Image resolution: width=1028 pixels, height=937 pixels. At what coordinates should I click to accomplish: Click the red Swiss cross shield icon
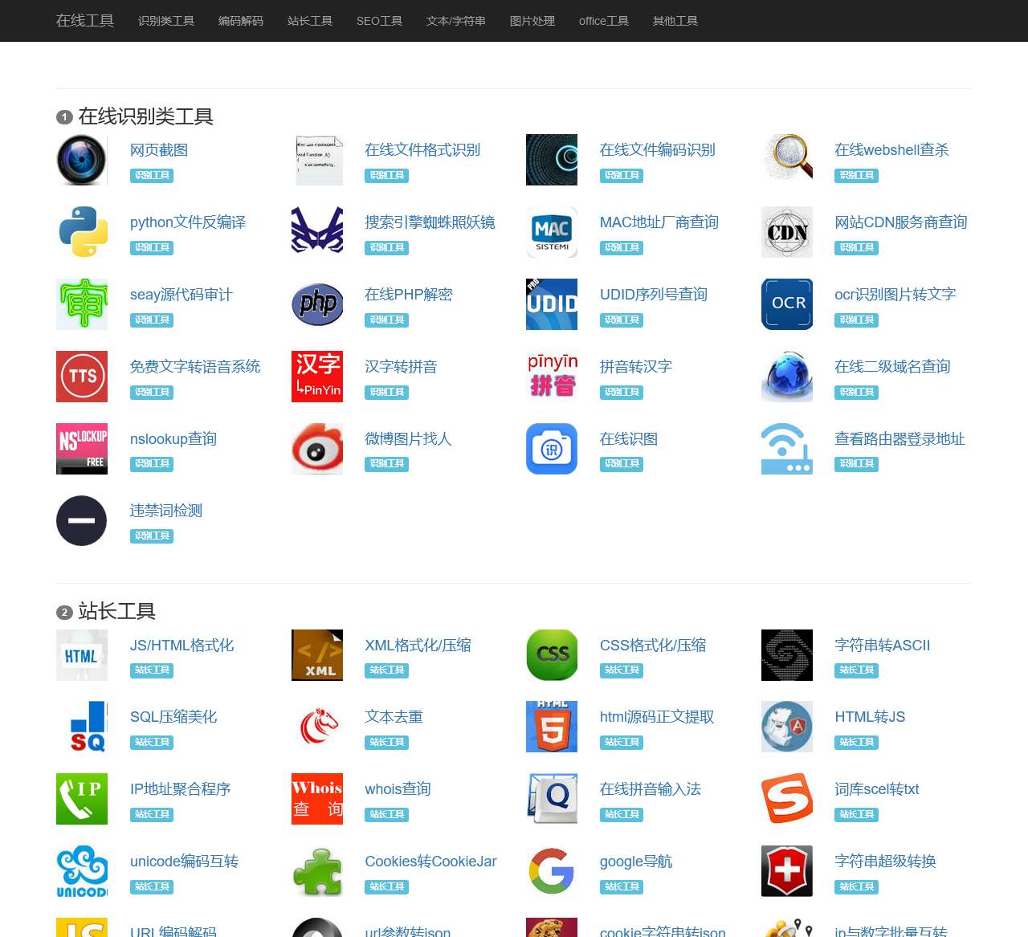(x=787, y=871)
